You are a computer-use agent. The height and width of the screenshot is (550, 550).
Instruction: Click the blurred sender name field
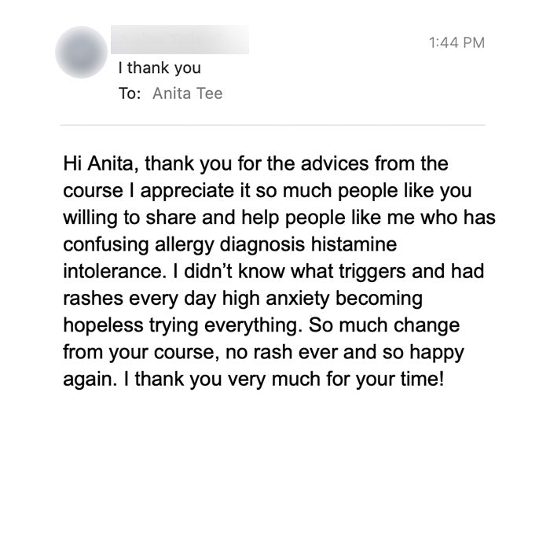182,39
